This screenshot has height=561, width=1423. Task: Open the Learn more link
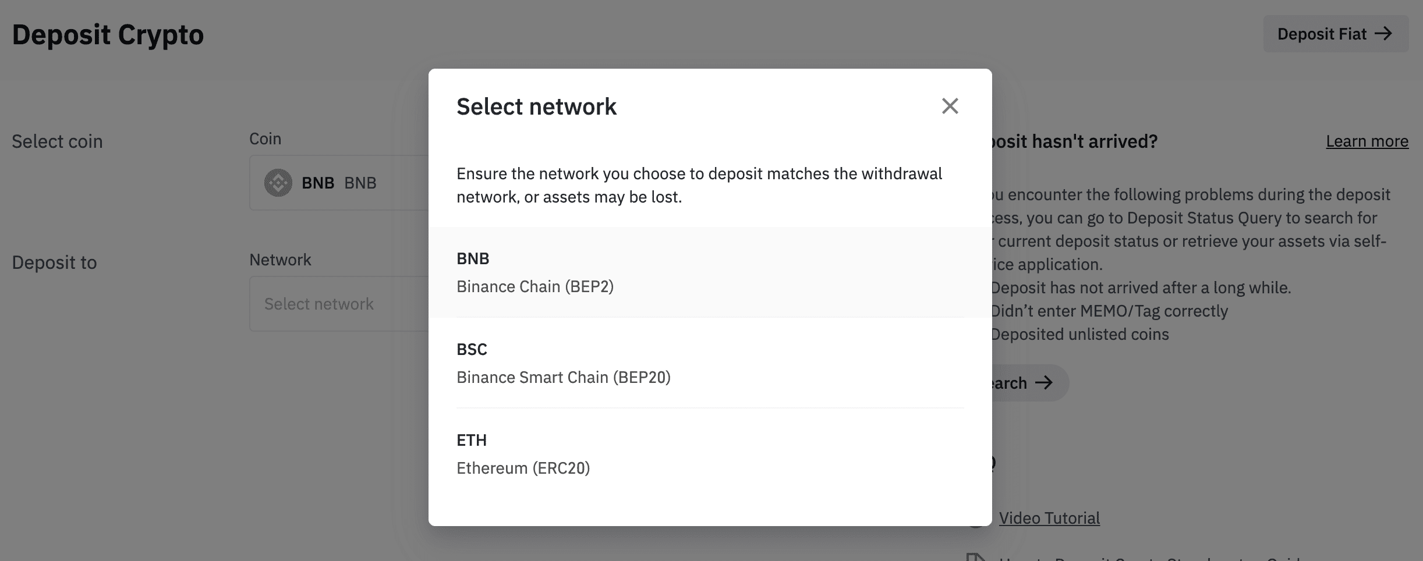point(1368,141)
